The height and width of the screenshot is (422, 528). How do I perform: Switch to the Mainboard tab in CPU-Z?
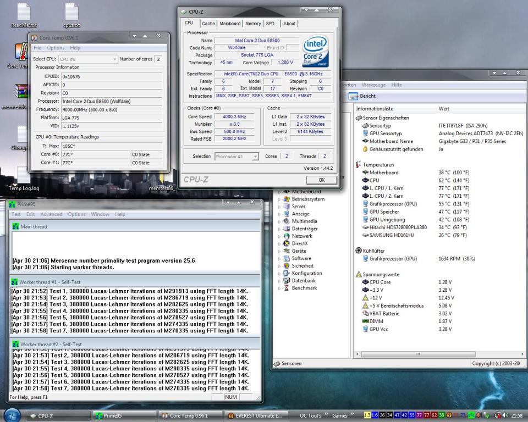point(230,24)
